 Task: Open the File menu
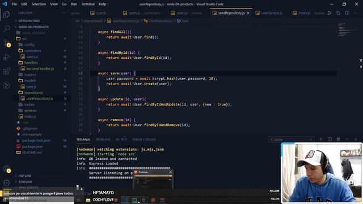click(14, 4)
